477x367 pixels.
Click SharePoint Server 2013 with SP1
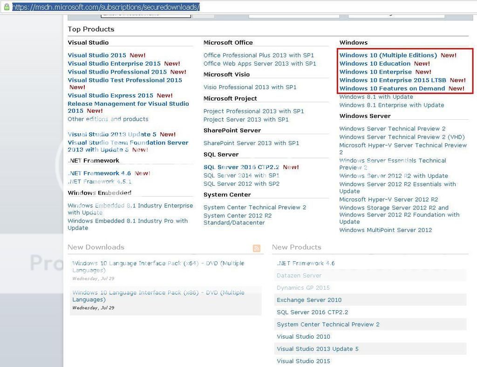[x=251, y=143]
